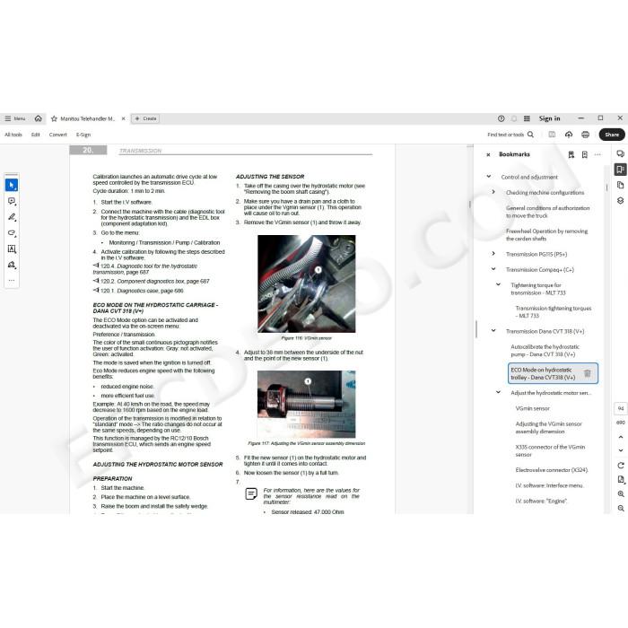Choose the Select arrow tool

coord(12,185)
